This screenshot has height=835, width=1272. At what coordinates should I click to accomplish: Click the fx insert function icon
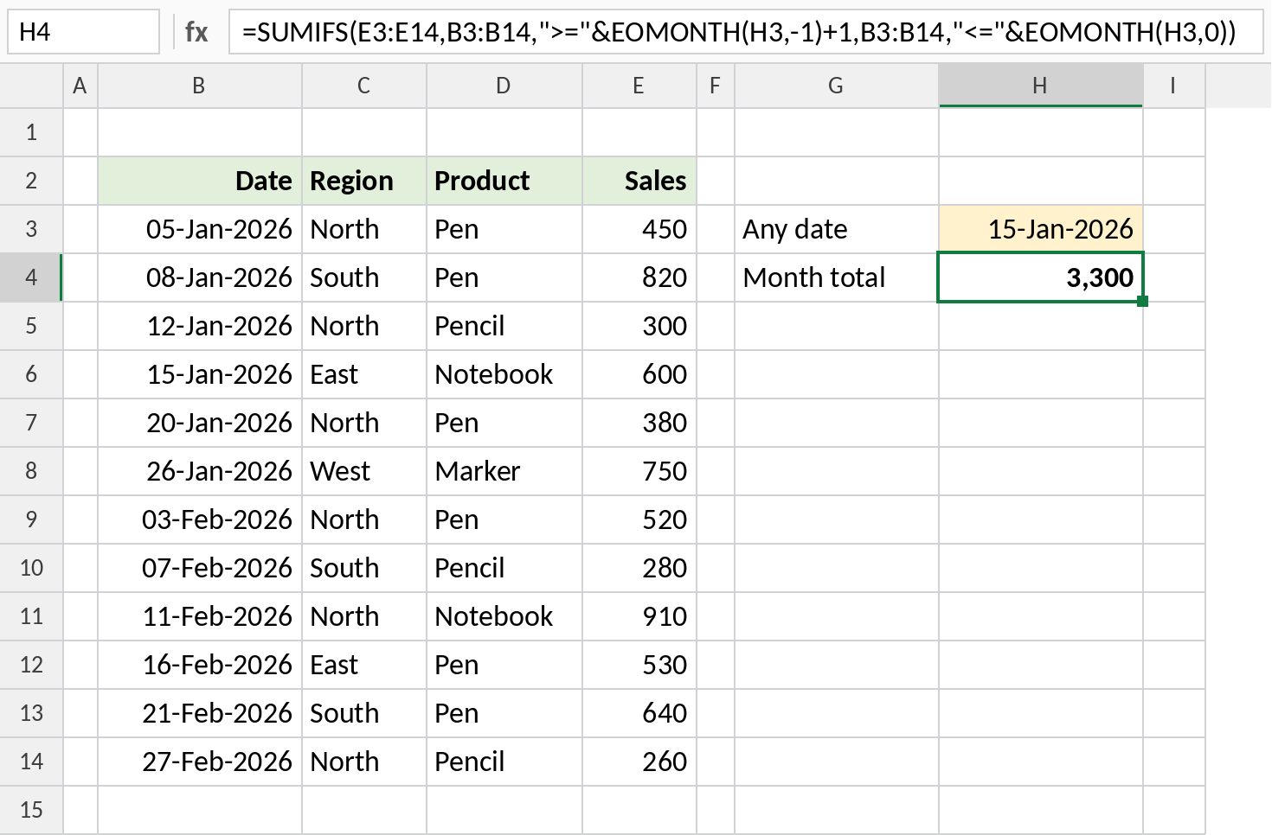(x=196, y=32)
